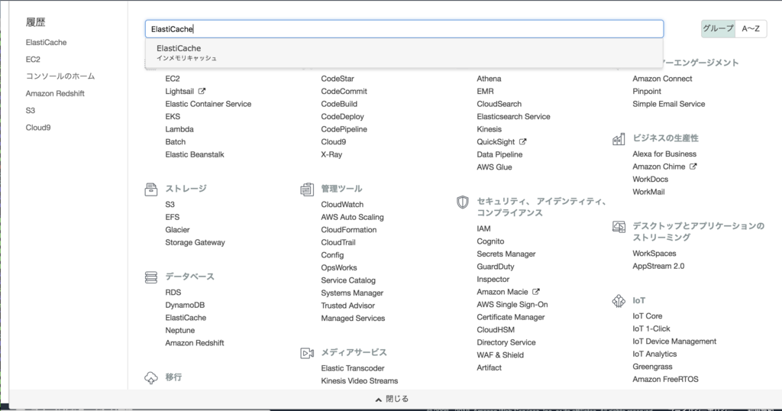Click the Management Tools category icon
Image resolution: width=782 pixels, height=411 pixels.
(307, 189)
